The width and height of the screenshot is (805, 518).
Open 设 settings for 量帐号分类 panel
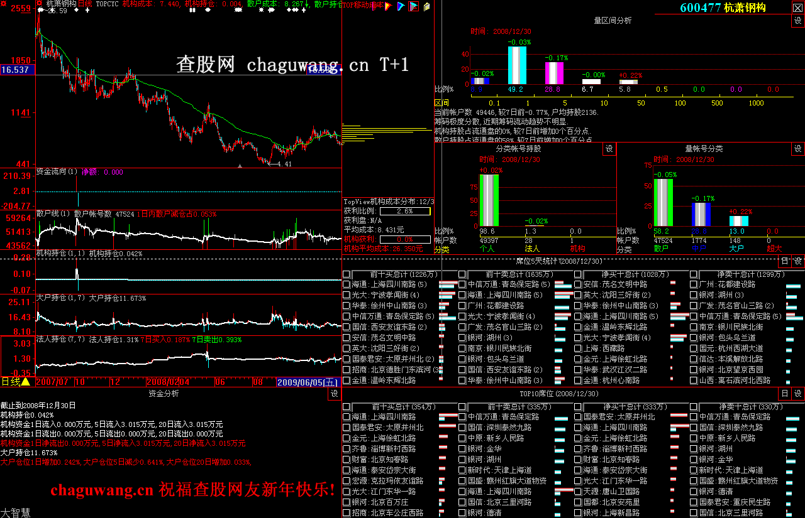(797, 149)
